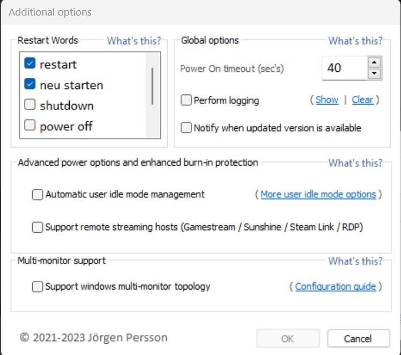This screenshot has width=401, height=355.
Task: Clear the log using Clear link
Action: [362, 100]
